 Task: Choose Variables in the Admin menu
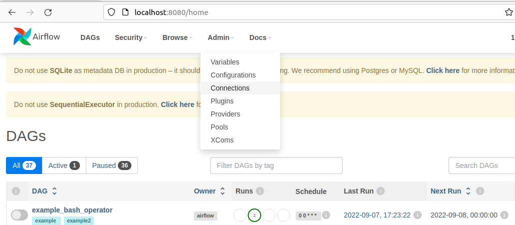pyautogui.click(x=225, y=62)
